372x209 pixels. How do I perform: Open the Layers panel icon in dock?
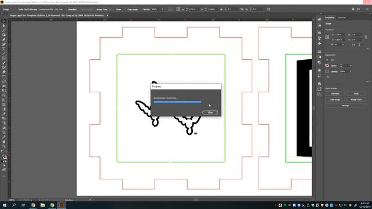(x=319, y=84)
